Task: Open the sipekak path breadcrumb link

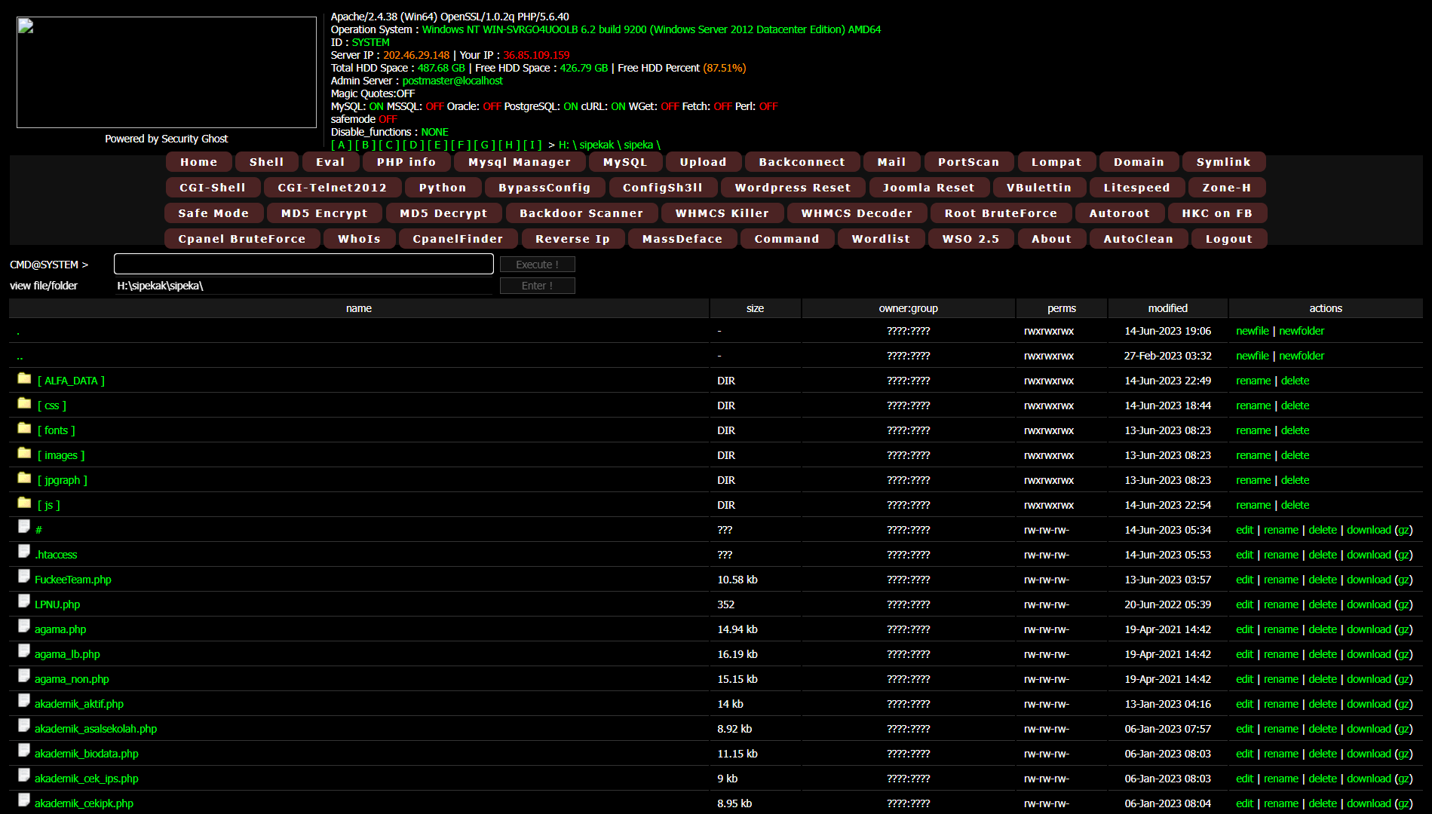Action: 596,145
